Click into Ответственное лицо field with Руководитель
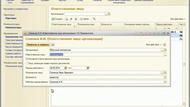Image resolution: width=190 pixels, height=107 pixels. point(107,55)
